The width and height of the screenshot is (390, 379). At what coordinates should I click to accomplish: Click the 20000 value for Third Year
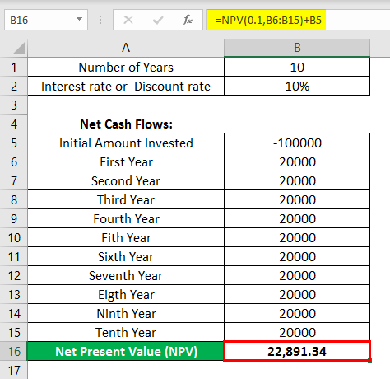click(297, 199)
